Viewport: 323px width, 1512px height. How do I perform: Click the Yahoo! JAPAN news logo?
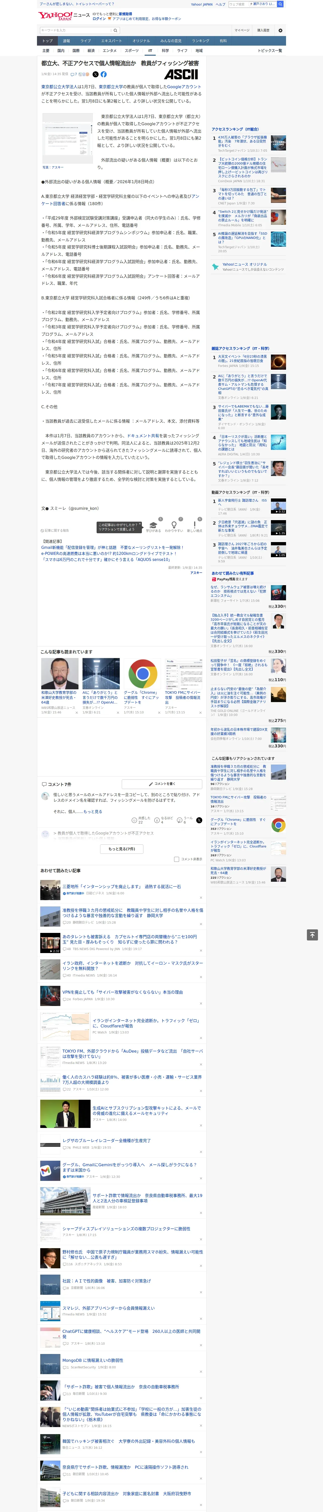pyautogui.click(x=64, y=16)
